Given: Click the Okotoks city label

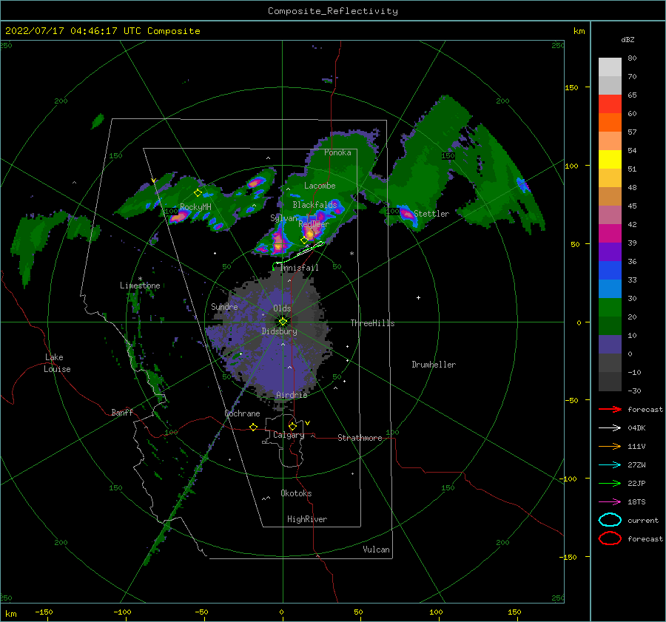Looking at the screenshot, I should pyautogui.click(x=296, y=493).
